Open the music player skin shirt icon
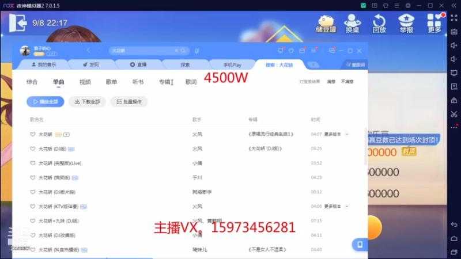 tap(291, 51)
